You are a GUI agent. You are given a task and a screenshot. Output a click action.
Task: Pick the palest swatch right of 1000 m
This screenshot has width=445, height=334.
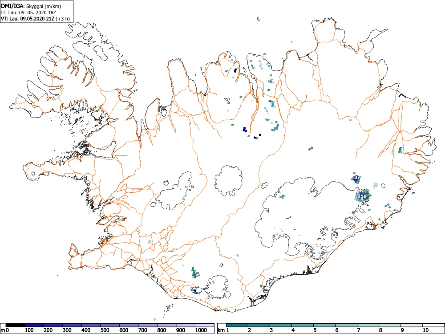205,325
